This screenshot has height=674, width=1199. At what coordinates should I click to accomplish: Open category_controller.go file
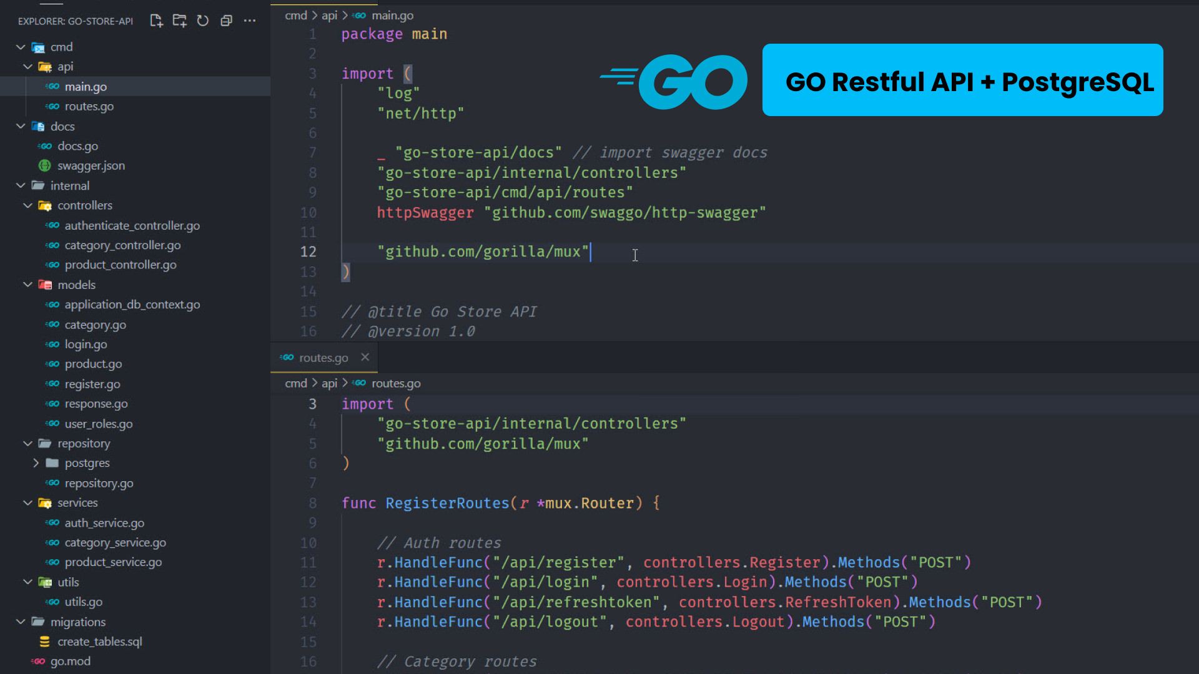(122, 245)
